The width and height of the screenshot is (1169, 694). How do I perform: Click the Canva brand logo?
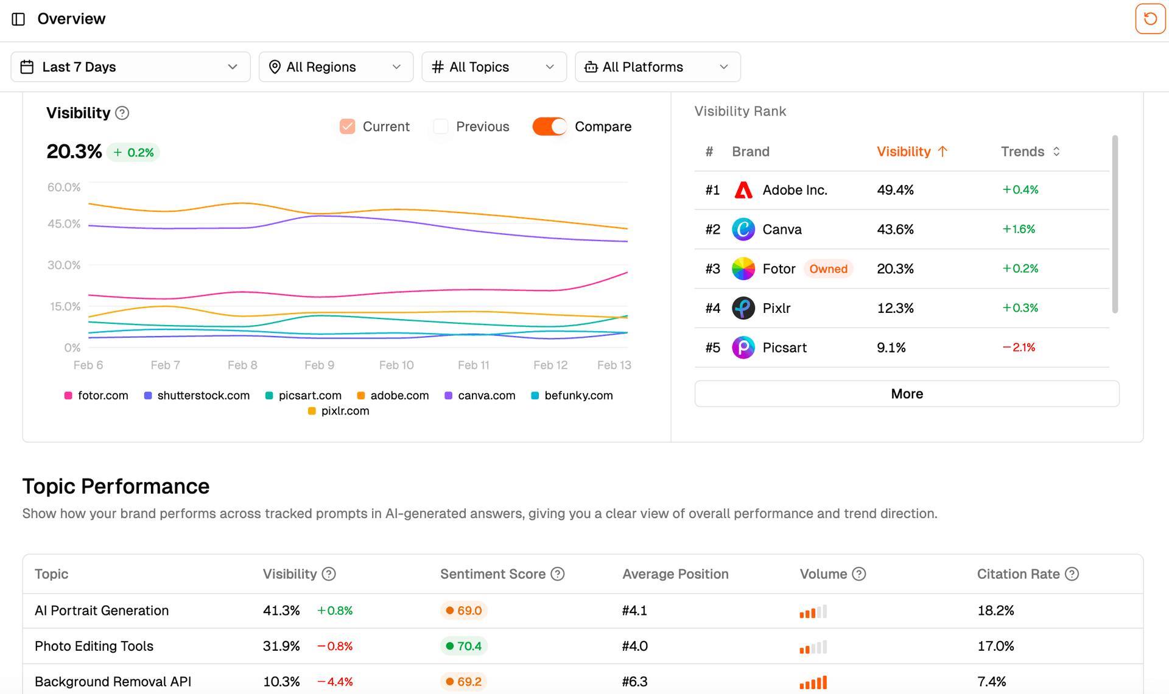[x=743, y=230]
